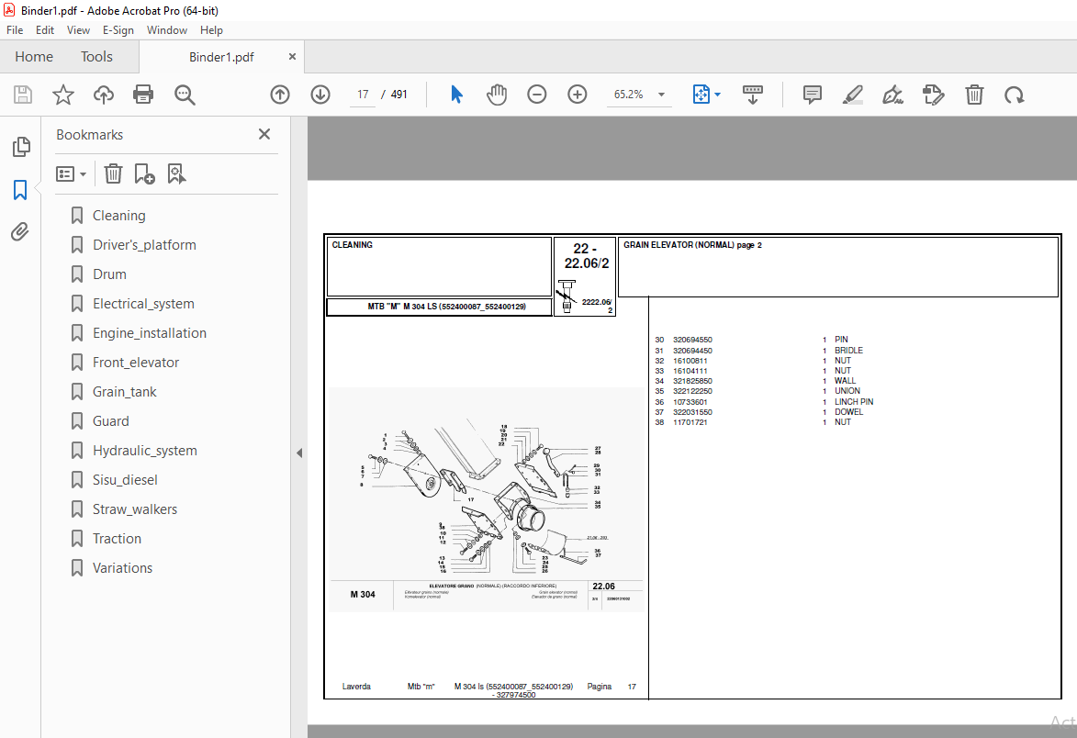Image resolution: width=1077 pixels, height=738 pixels.
Task: Go to previous page arrow
Action: [279, 95]
